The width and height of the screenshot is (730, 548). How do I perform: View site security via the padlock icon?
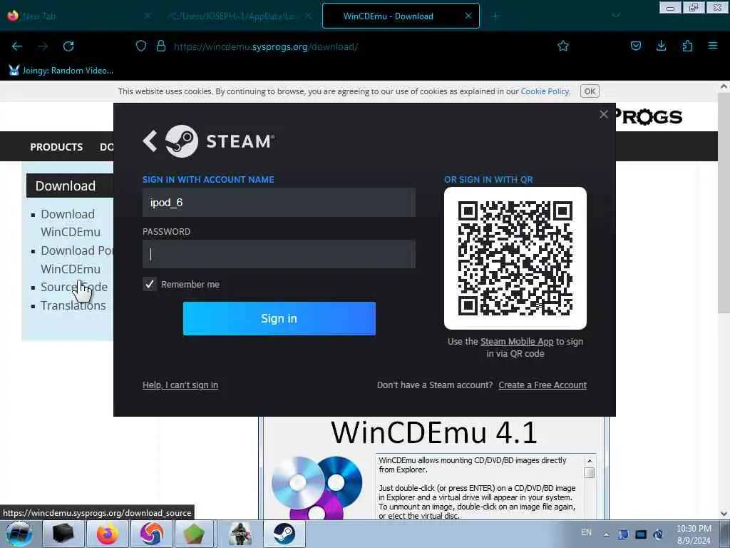(161, 46)
